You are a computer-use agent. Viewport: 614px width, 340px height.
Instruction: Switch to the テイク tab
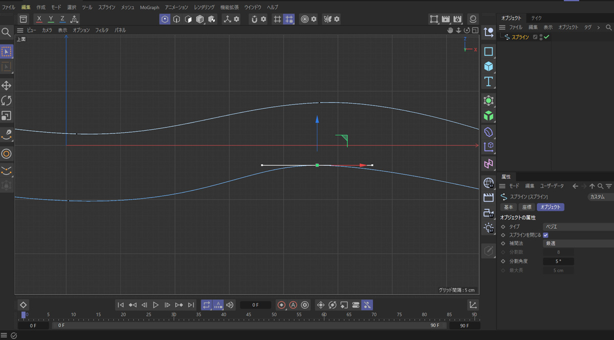point(536,18)
